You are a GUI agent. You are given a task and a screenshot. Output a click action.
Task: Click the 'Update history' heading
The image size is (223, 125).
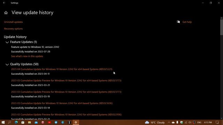(15, 37)
